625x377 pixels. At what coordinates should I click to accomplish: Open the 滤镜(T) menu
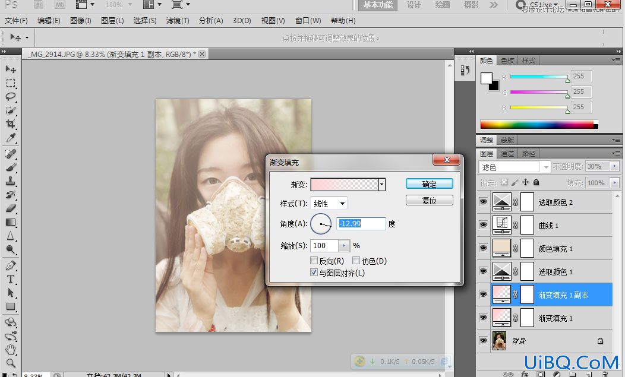pos(178,20)
